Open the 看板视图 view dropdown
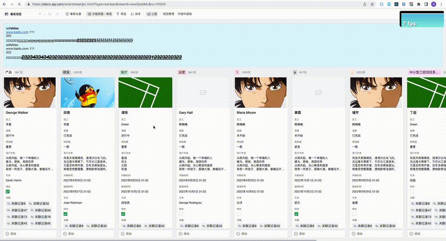Screen dimensions: 446x241 [x=23, y=14]
